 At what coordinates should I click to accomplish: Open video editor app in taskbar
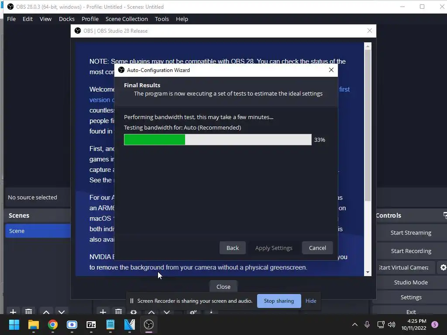[x=129, y=325]
